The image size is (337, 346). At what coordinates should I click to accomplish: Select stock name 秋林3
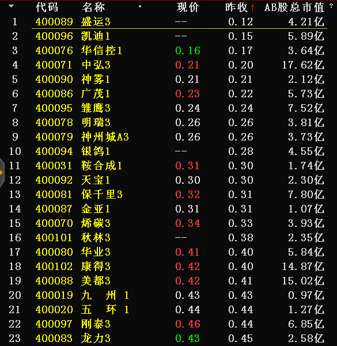[96, 238]
